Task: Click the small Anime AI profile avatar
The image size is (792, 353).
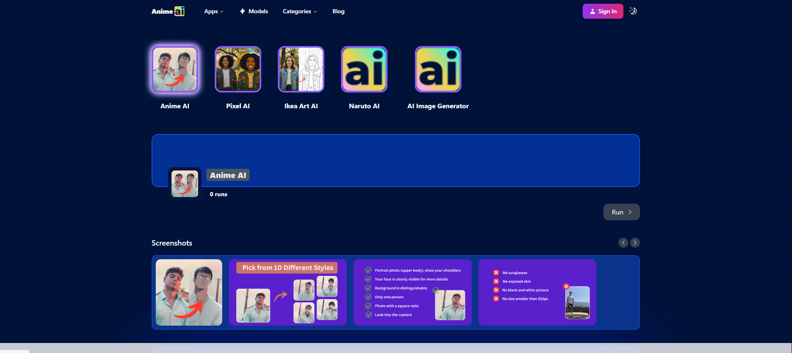Action: [x=185, y=184]
